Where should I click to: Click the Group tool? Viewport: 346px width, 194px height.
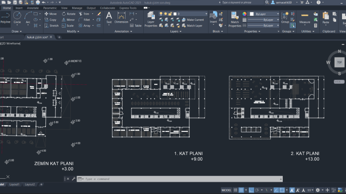click(285, 18)
